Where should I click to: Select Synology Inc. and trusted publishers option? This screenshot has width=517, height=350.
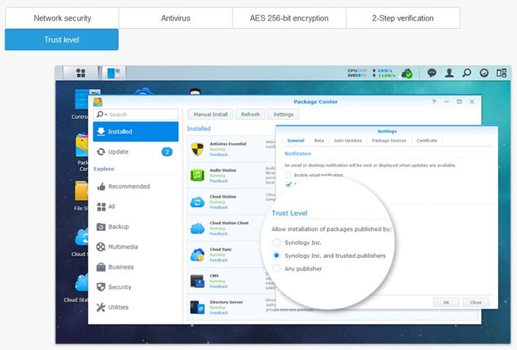tap(276, 255)
